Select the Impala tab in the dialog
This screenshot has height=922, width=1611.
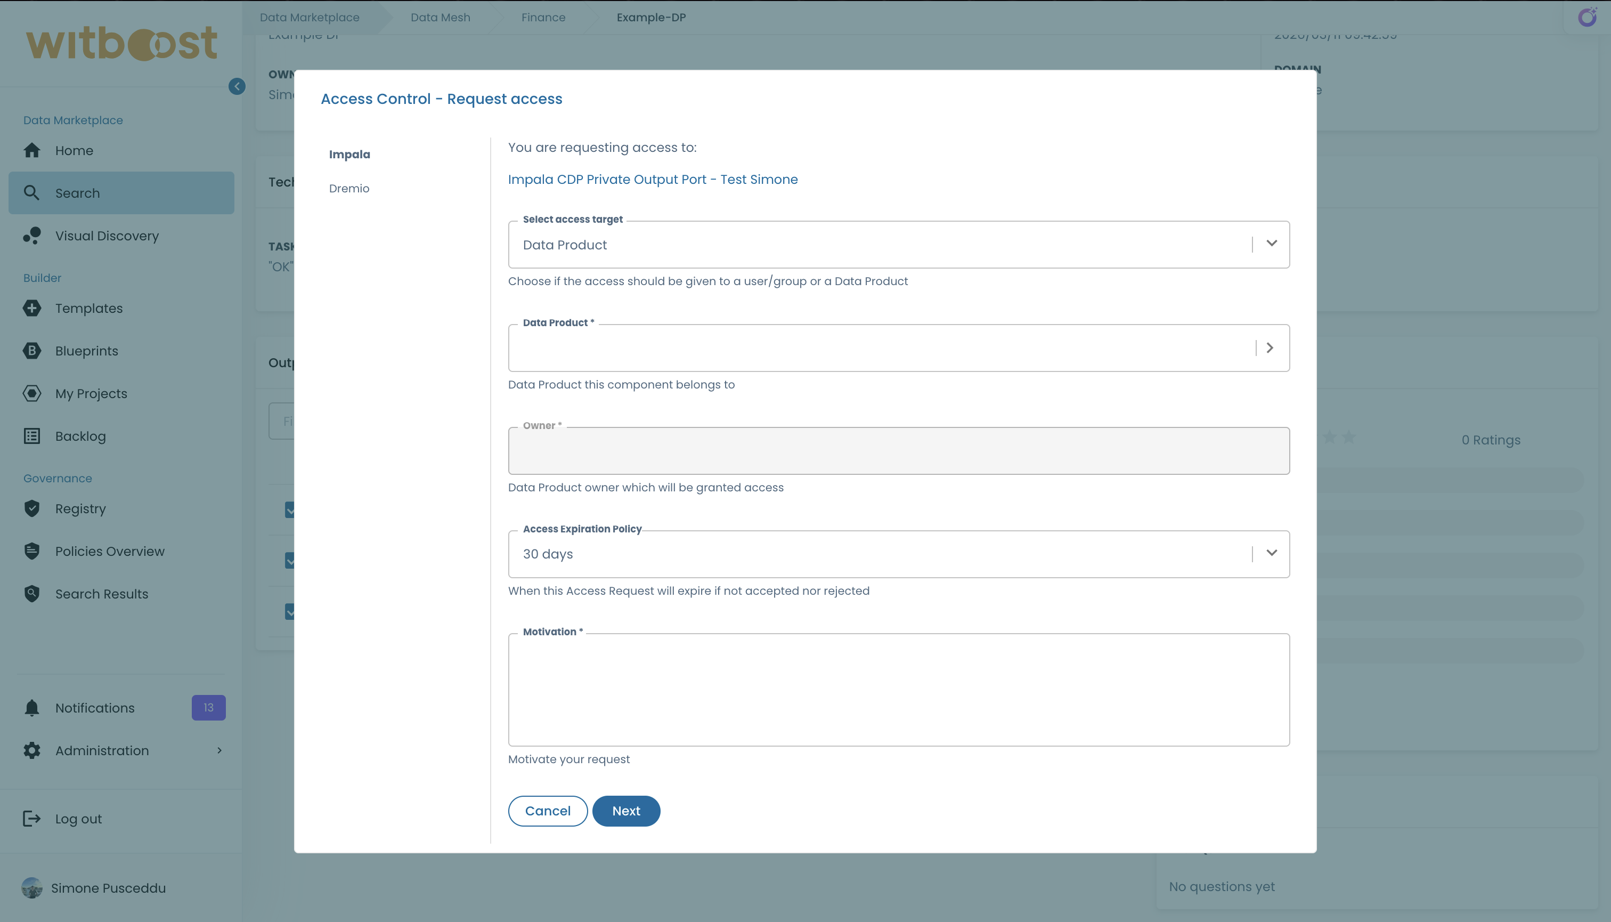click(x=349, y=154)
